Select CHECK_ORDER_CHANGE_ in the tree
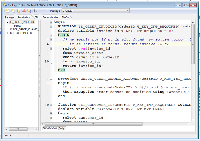Screen dimensions: 200x141 coord(24,29)
